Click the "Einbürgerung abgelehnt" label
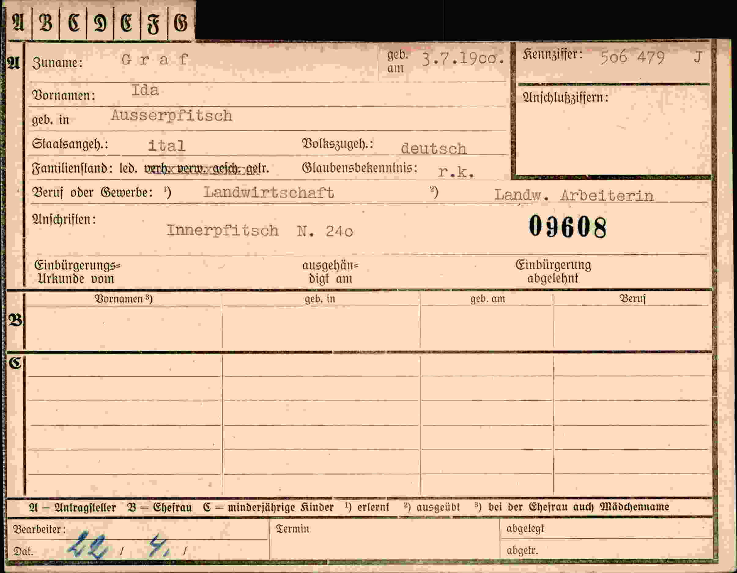The image size is (737, 573). coord(553,271)
